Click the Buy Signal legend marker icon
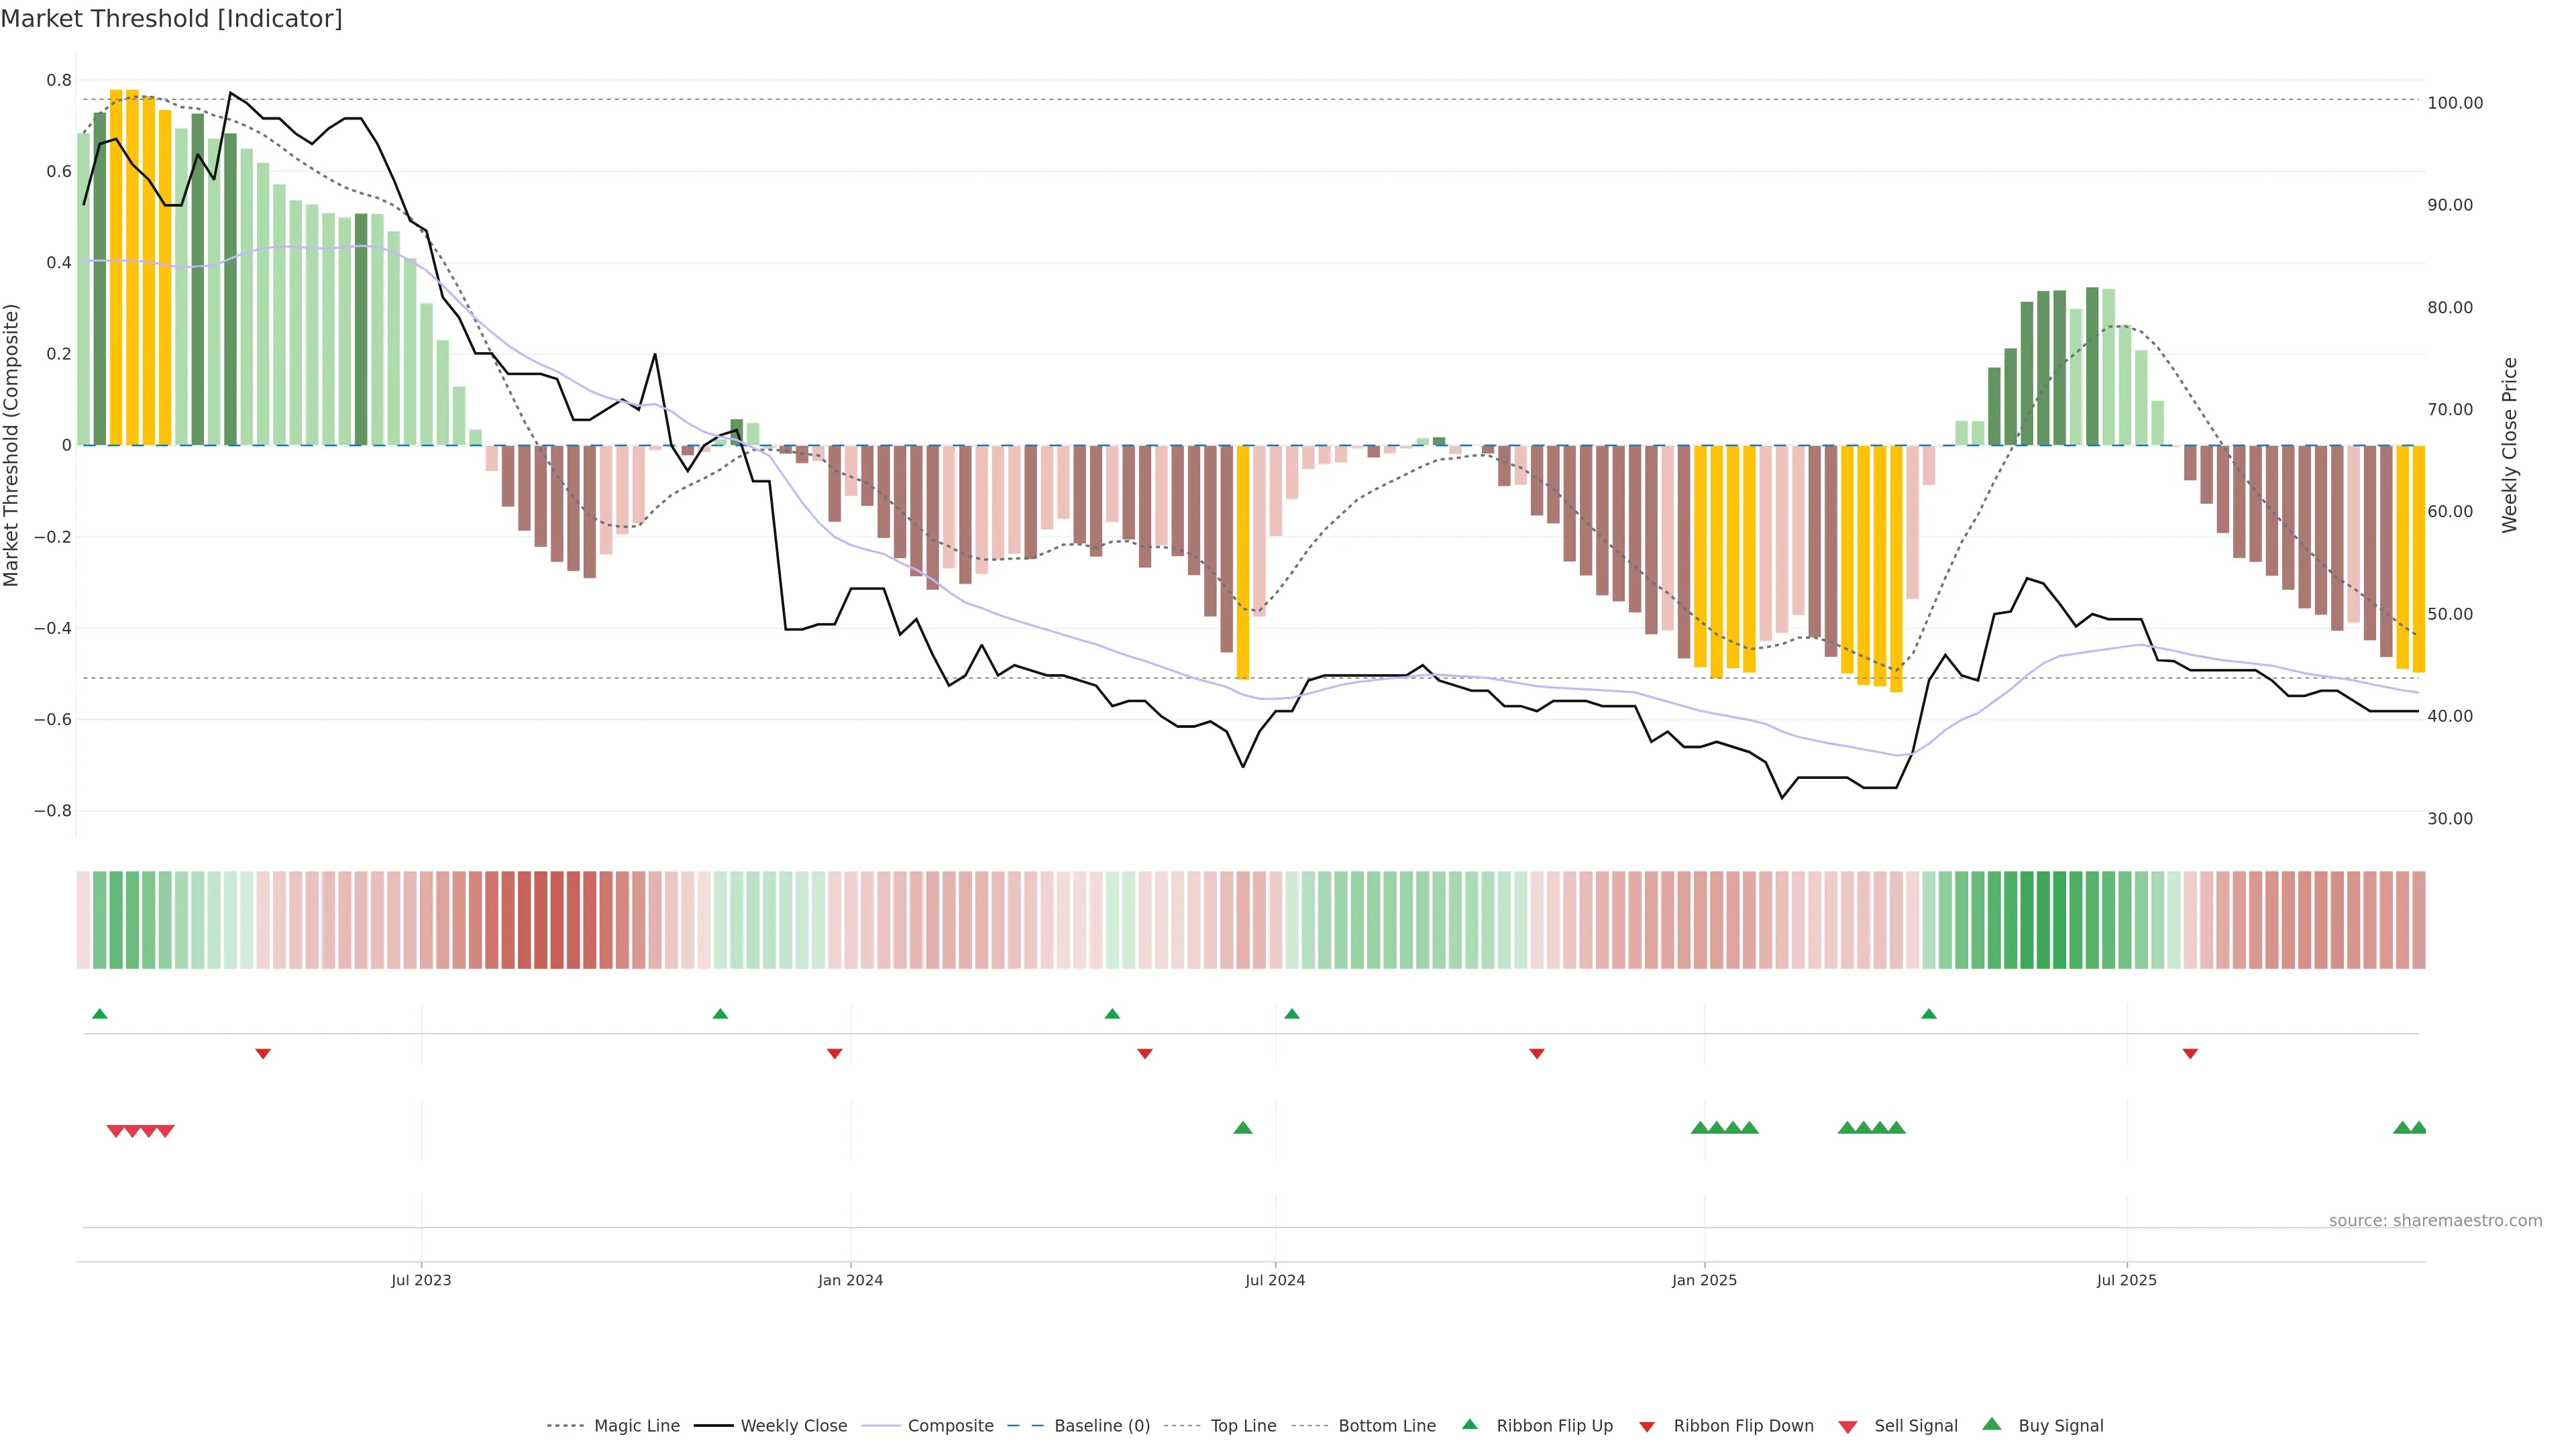 pyautogui.click(x=1991, y=1424)
